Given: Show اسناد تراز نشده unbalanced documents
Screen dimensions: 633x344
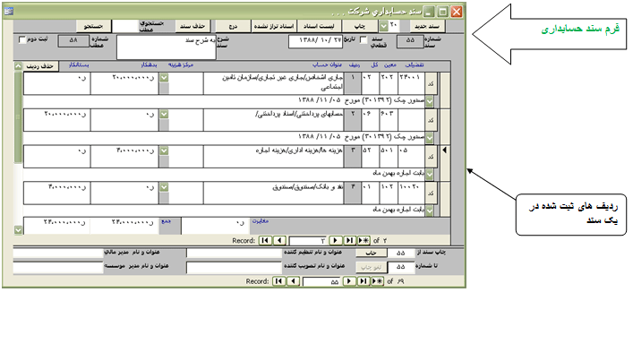Looking at the screenshot, I should tap(274, 26).
